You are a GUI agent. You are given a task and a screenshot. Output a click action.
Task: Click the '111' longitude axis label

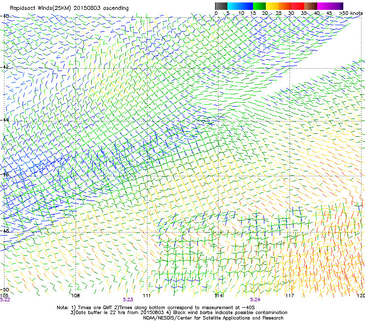pyautogui.click(x=146, y=295)
